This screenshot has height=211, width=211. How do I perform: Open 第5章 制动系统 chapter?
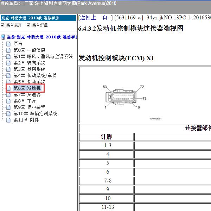coord(29,82)
